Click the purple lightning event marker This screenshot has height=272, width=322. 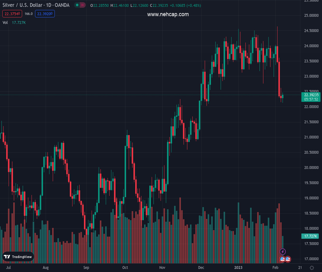coord(283,252)
